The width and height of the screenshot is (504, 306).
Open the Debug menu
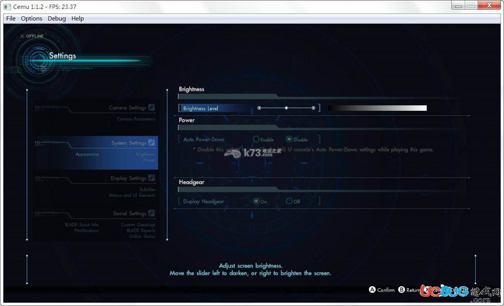pos(57,18)
